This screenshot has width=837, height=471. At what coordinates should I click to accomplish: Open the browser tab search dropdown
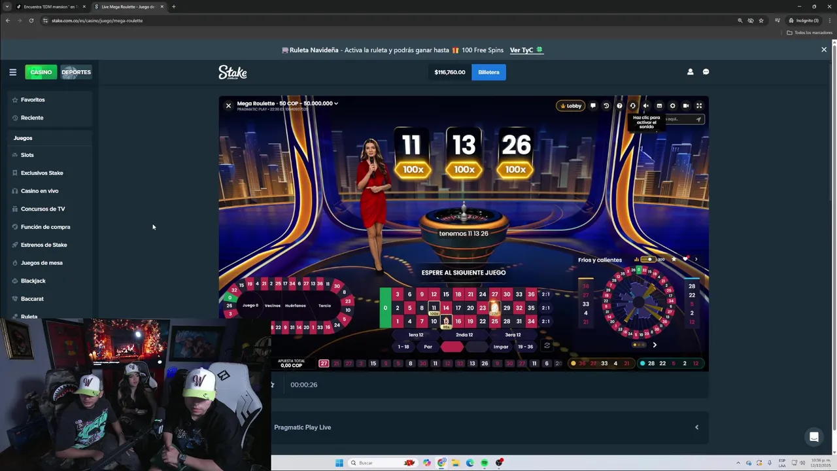tap(7, 7)
